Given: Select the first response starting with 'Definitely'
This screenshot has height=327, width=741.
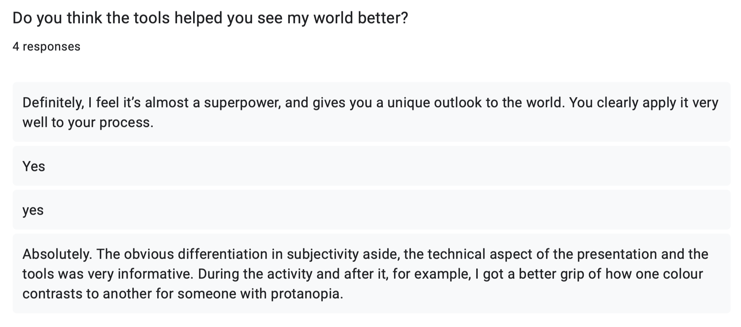Looking at the screenshot, I should click(372, 112).
